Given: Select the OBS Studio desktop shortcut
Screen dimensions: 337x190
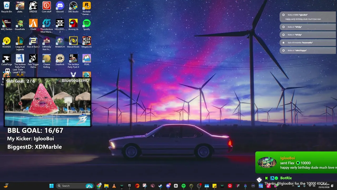Looking at the screenshot, I should (x=73, y=7).
